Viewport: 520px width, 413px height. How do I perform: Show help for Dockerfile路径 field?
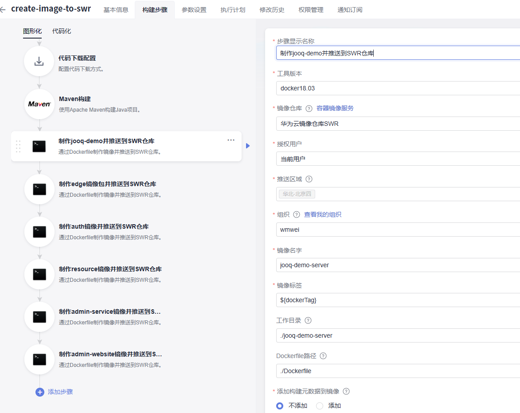[x=323, y=356]
